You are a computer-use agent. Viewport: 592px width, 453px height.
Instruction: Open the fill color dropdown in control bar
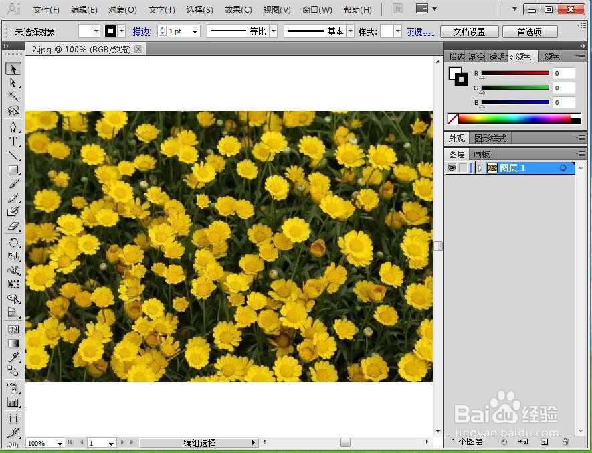[96, 31]
